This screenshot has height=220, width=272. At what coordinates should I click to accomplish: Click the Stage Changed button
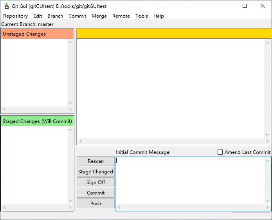click(95, 172)
